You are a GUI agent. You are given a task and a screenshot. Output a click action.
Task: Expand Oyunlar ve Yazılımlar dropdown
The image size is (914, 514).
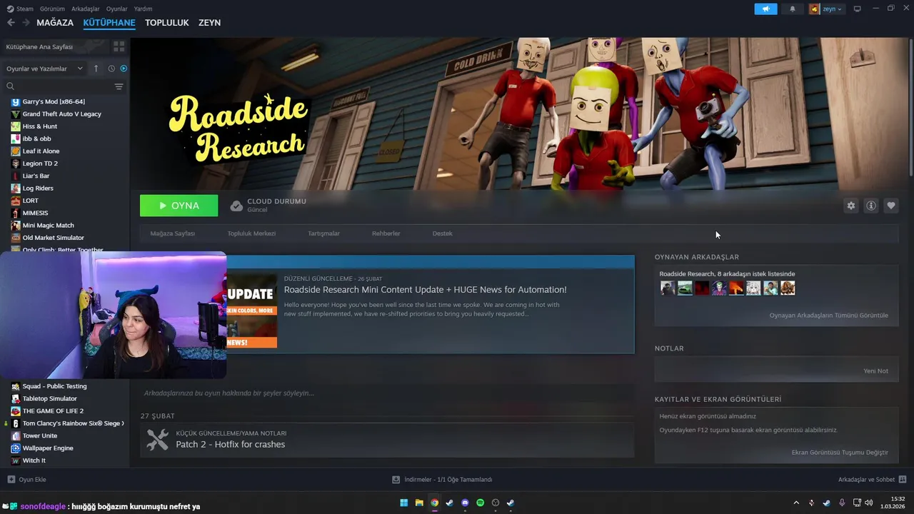pyautogui.click(x=44, y=69)
